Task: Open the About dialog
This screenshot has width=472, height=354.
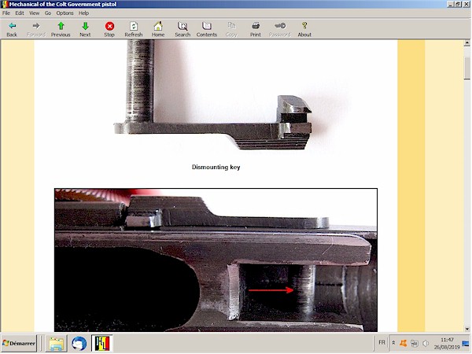Action: point(304,29)
